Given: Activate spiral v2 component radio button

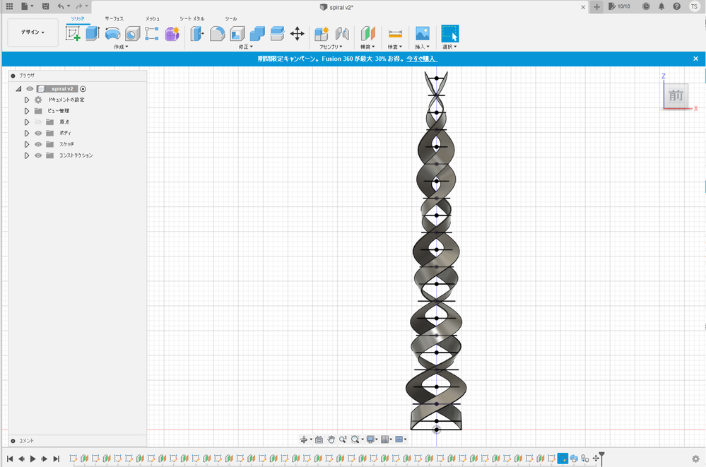Looking at the screenshot, I should [x=83, y=89].
